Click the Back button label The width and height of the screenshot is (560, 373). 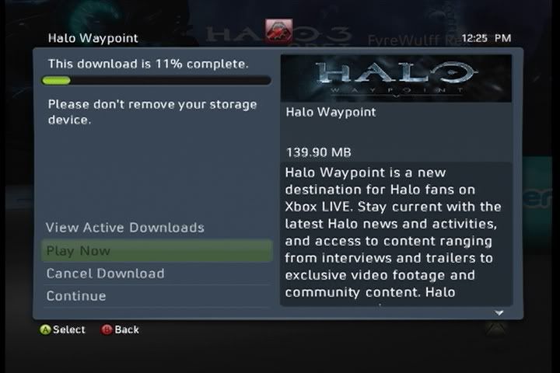[127, 329]
